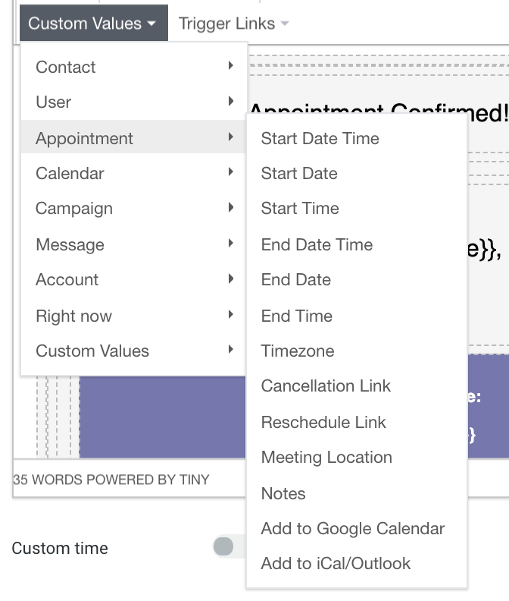Insert the Meeting Location value
Viewport: 509px width, 601px height.
coord(326,457)
